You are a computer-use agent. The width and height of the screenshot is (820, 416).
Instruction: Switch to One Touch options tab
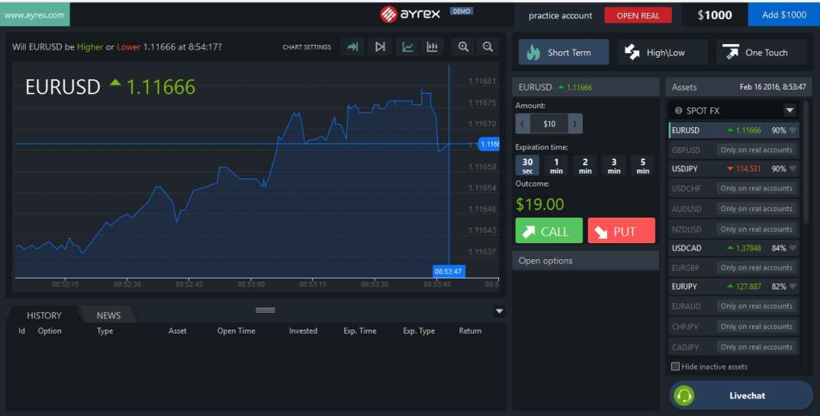point(761,52)
